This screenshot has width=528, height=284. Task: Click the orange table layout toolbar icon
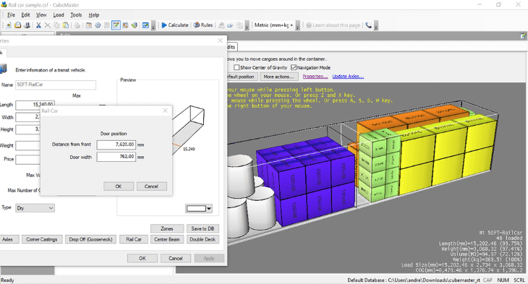coord(125,25)
